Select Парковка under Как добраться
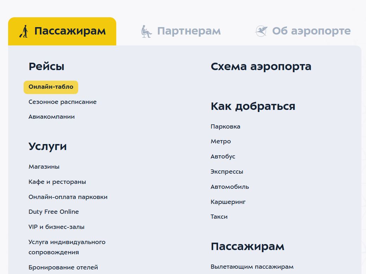Viewport: 366px width, 274px height. (225, 126)
